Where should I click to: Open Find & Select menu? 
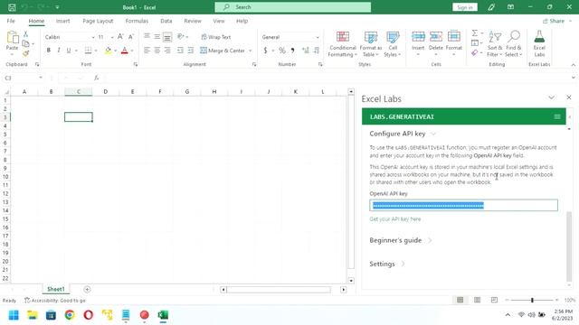click(514, 44)
